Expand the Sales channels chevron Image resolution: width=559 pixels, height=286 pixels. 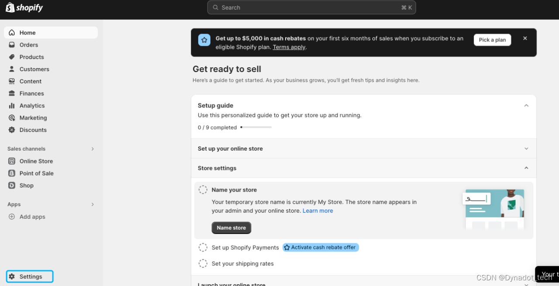93,149
